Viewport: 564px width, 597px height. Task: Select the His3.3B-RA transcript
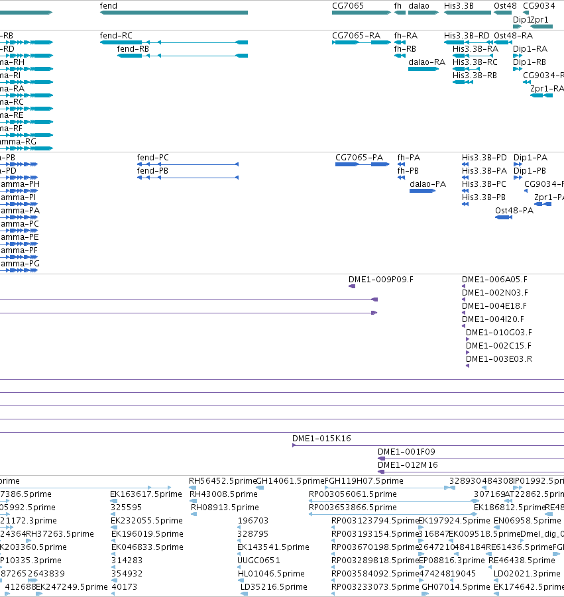click(473, 56)
